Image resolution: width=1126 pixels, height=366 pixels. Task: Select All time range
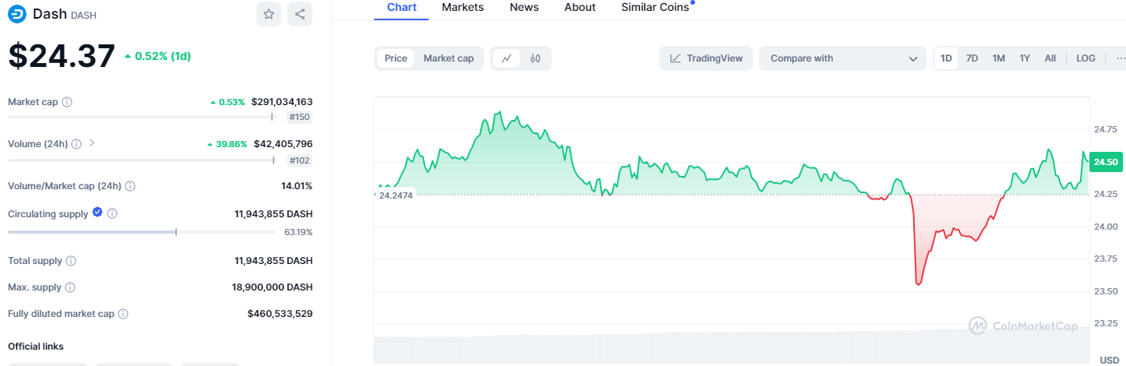[x=1050, y=58]
